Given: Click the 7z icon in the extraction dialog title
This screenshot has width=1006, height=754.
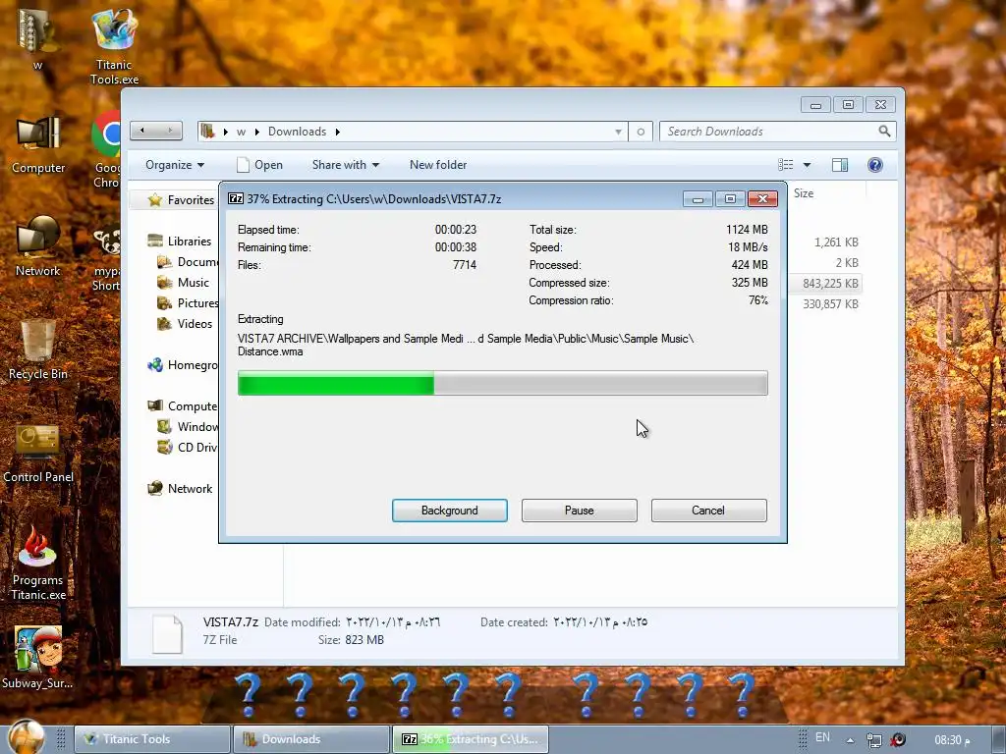Looking at the screenshot, I should pyautogui.click(x=236, y=198).
